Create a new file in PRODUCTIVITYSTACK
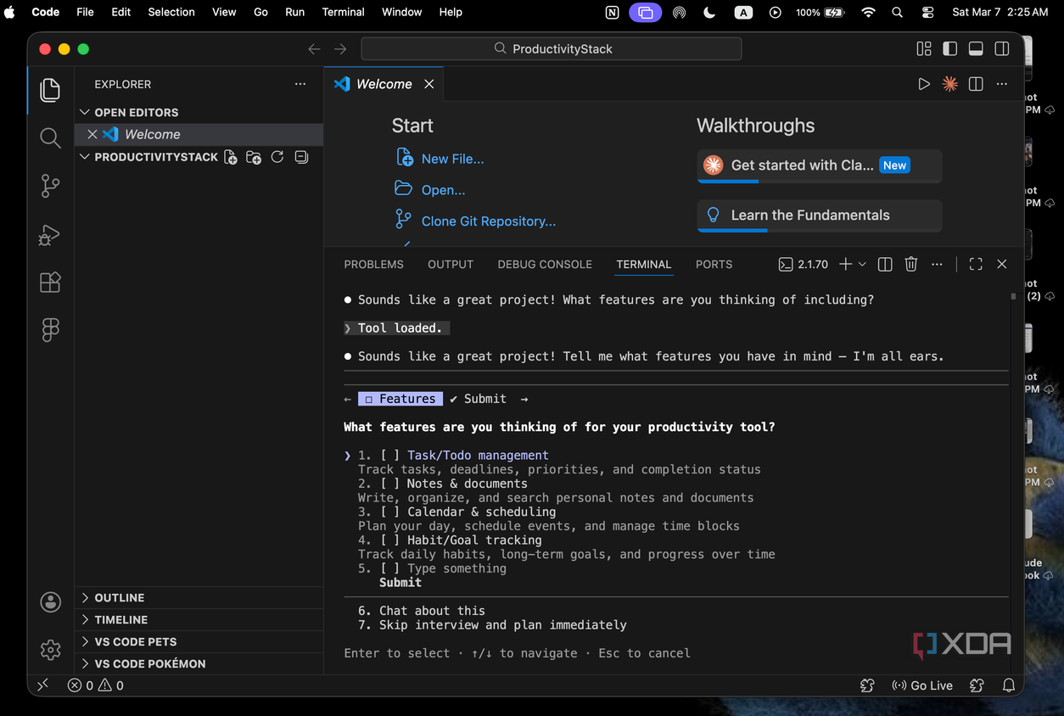The width and height of the screenshot is (1064, 716). click(x=230, y=157)
